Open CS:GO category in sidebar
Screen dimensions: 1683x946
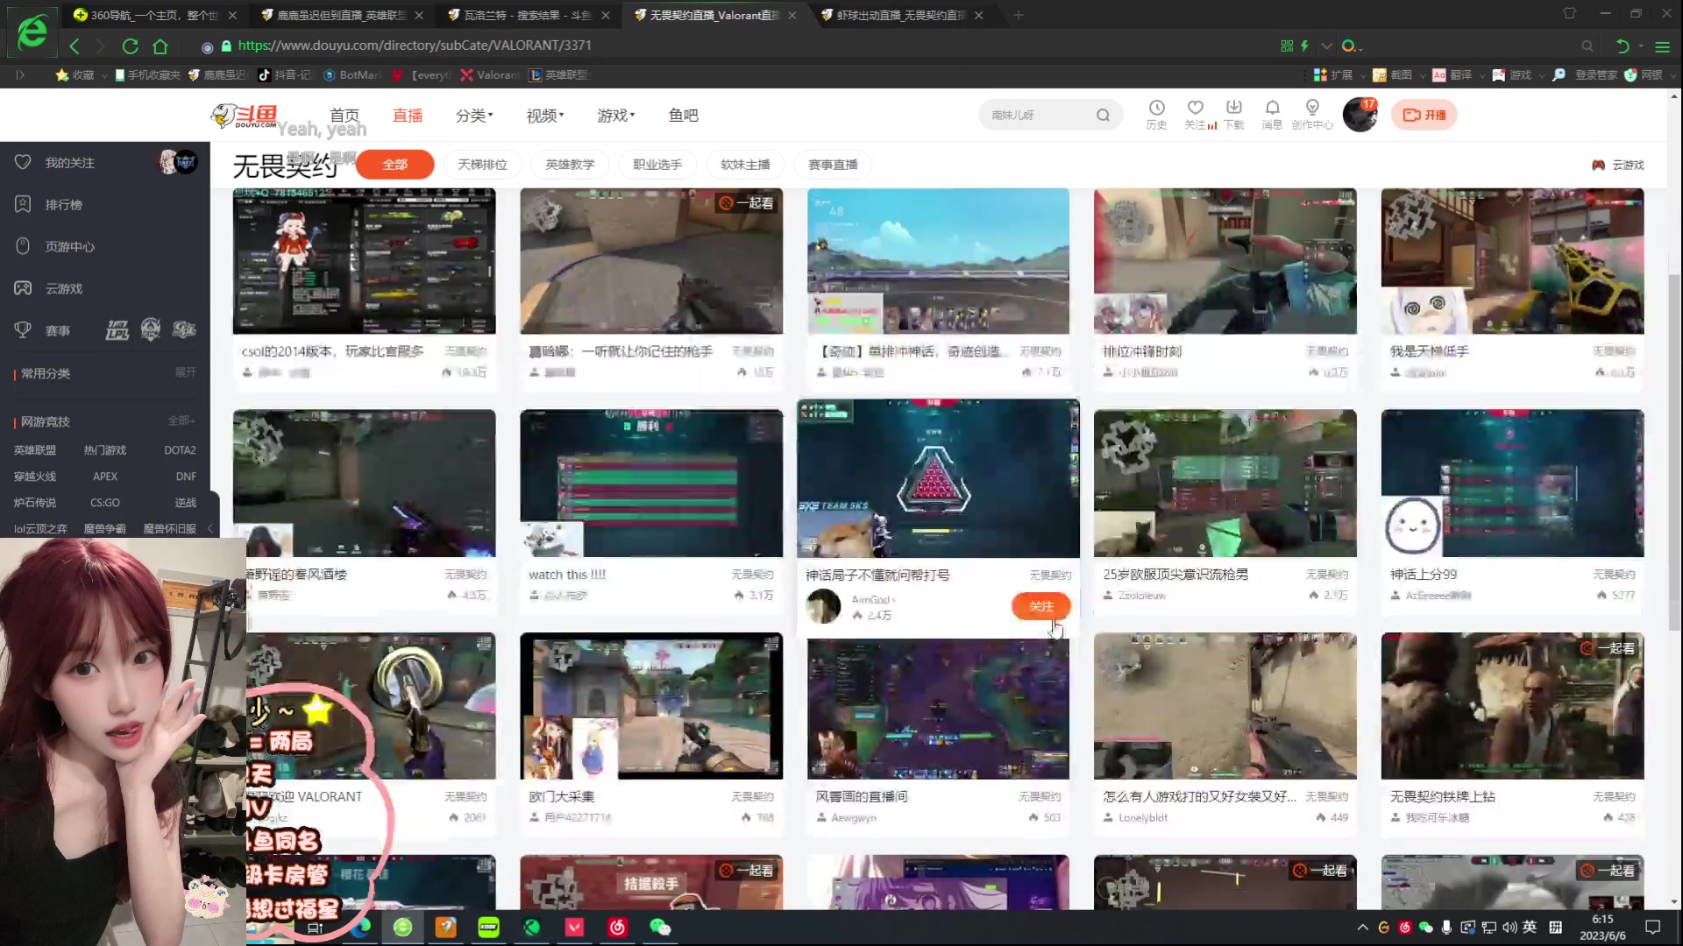[x=105, y=503]
